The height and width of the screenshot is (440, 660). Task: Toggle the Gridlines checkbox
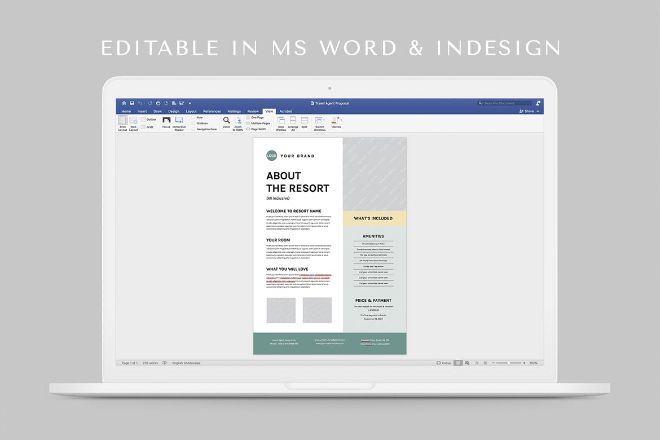(193, 123)
